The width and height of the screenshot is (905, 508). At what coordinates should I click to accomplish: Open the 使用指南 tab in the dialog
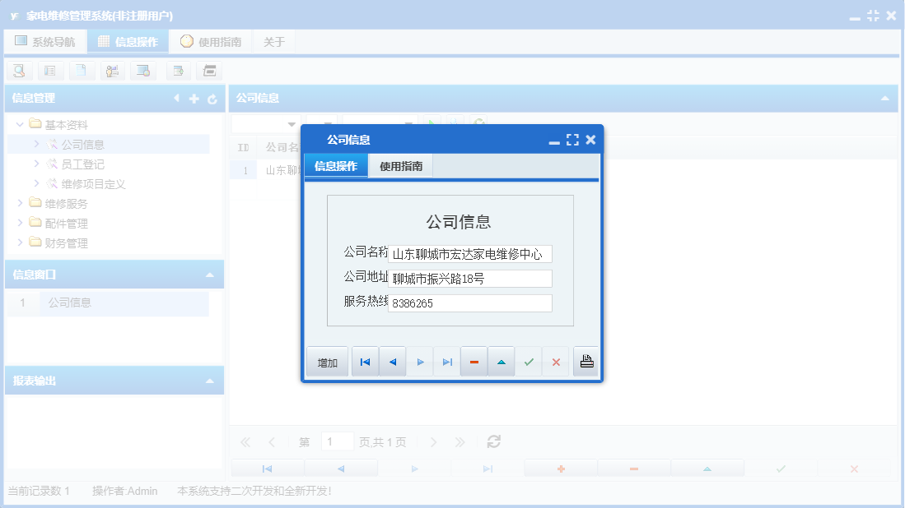(x=400, y=164)
